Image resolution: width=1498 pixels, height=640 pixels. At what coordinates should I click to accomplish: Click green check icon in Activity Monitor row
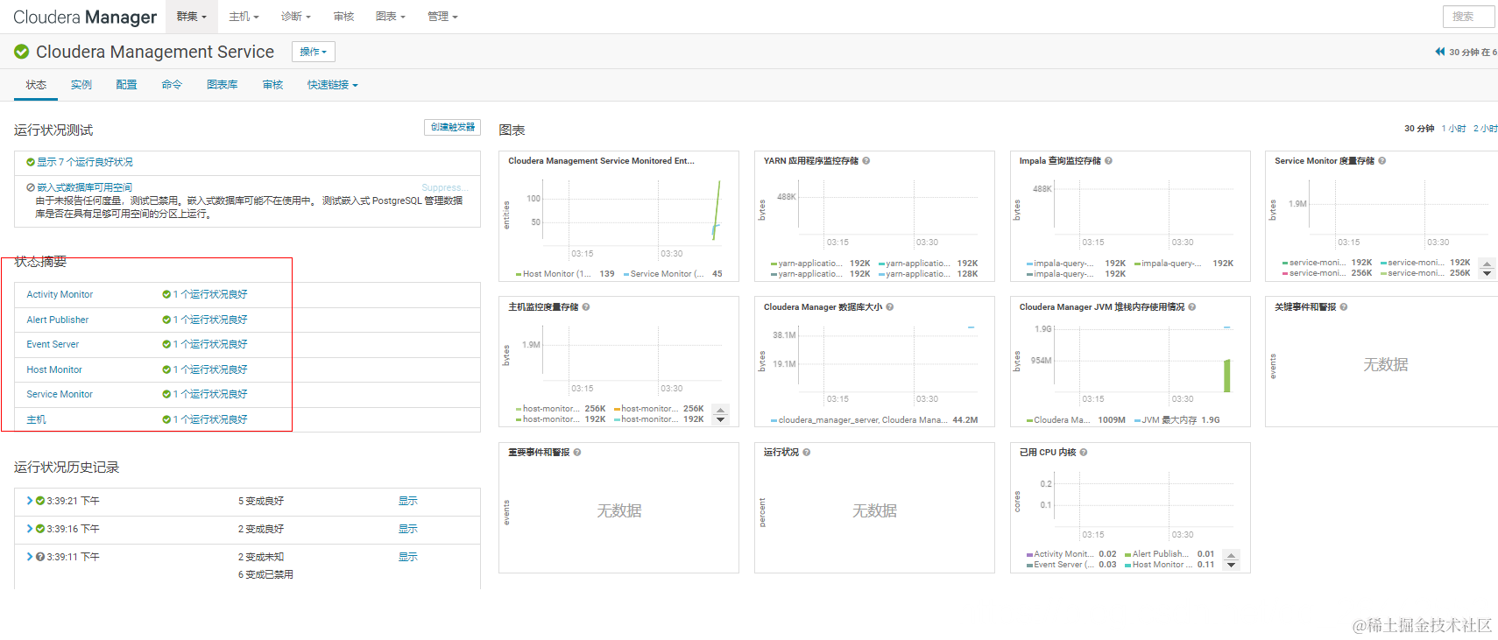(x=166, y=295)
